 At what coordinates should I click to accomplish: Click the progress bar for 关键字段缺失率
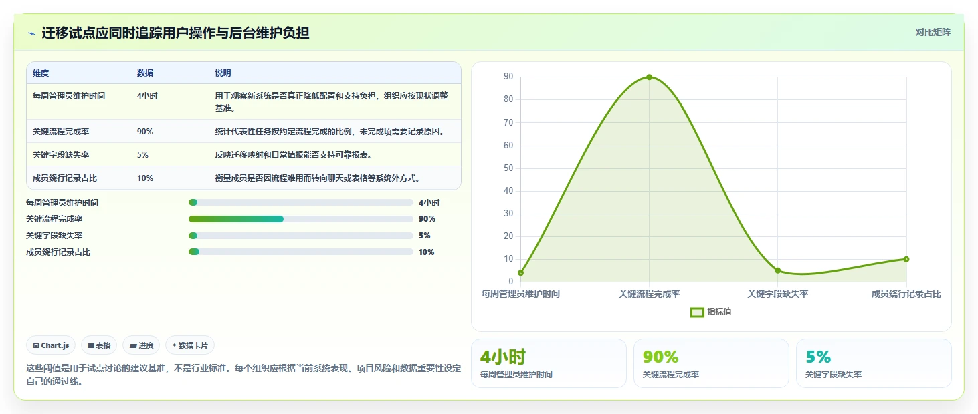[301, 236]
